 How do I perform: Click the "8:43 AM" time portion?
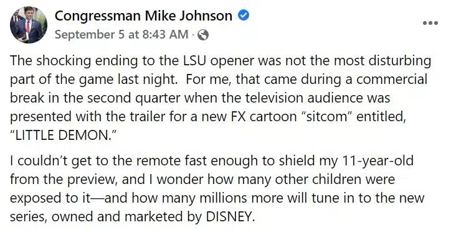pyautogui.click(x=165, y=35)
